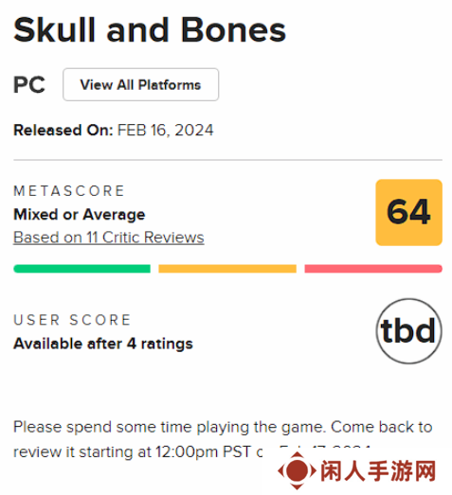Click the USER SCORE heading
Viewport: 452px width, 495px height.
click(x=72, y=320)
